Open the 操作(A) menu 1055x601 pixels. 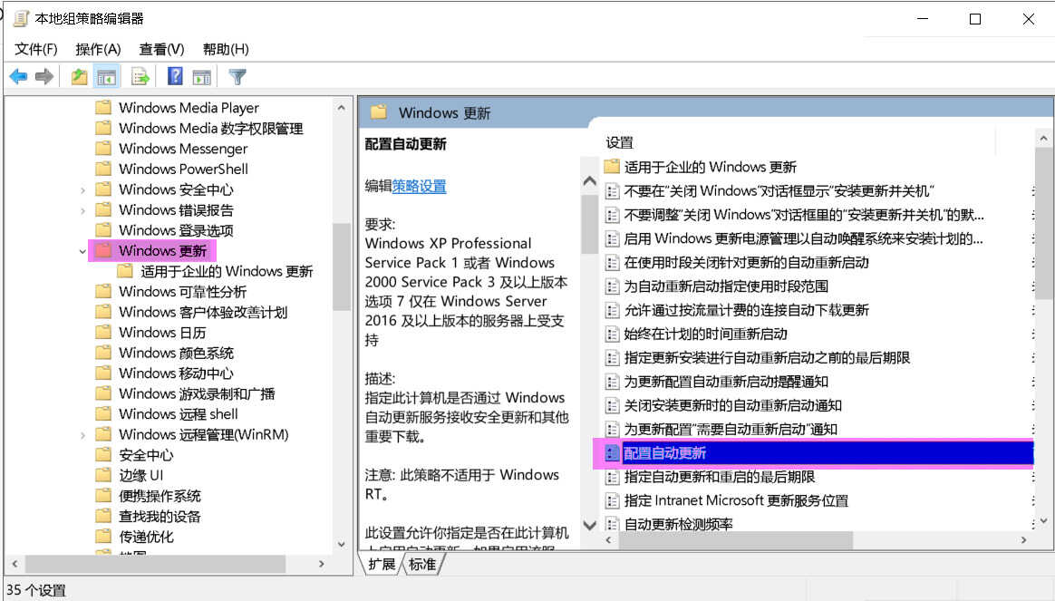pyautogui.click(x=98, y=49)
